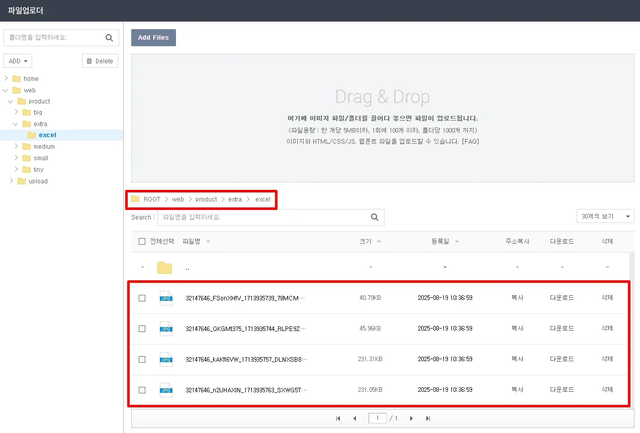This screenshot has width=640, height=433.
Task: Click 복사 for the n2UHAXlN file
Action: 517,390
